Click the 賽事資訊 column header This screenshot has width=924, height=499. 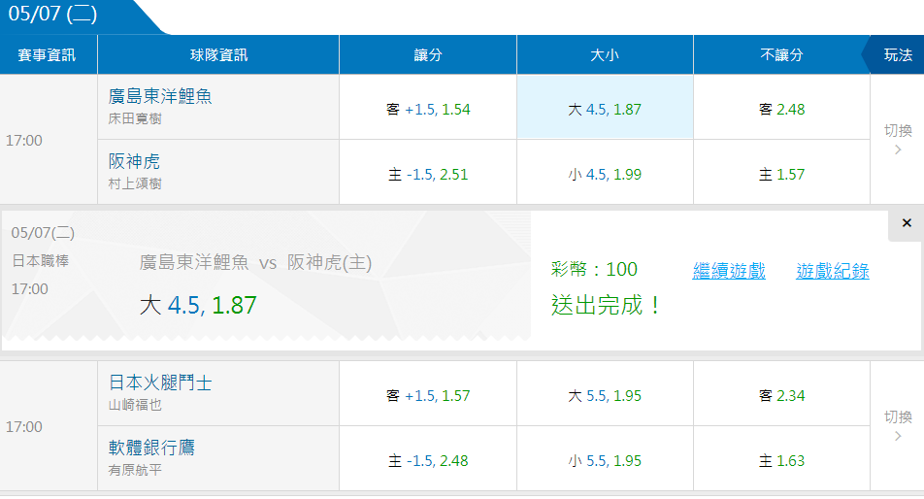pyautogui.click(x=48, y=54)
